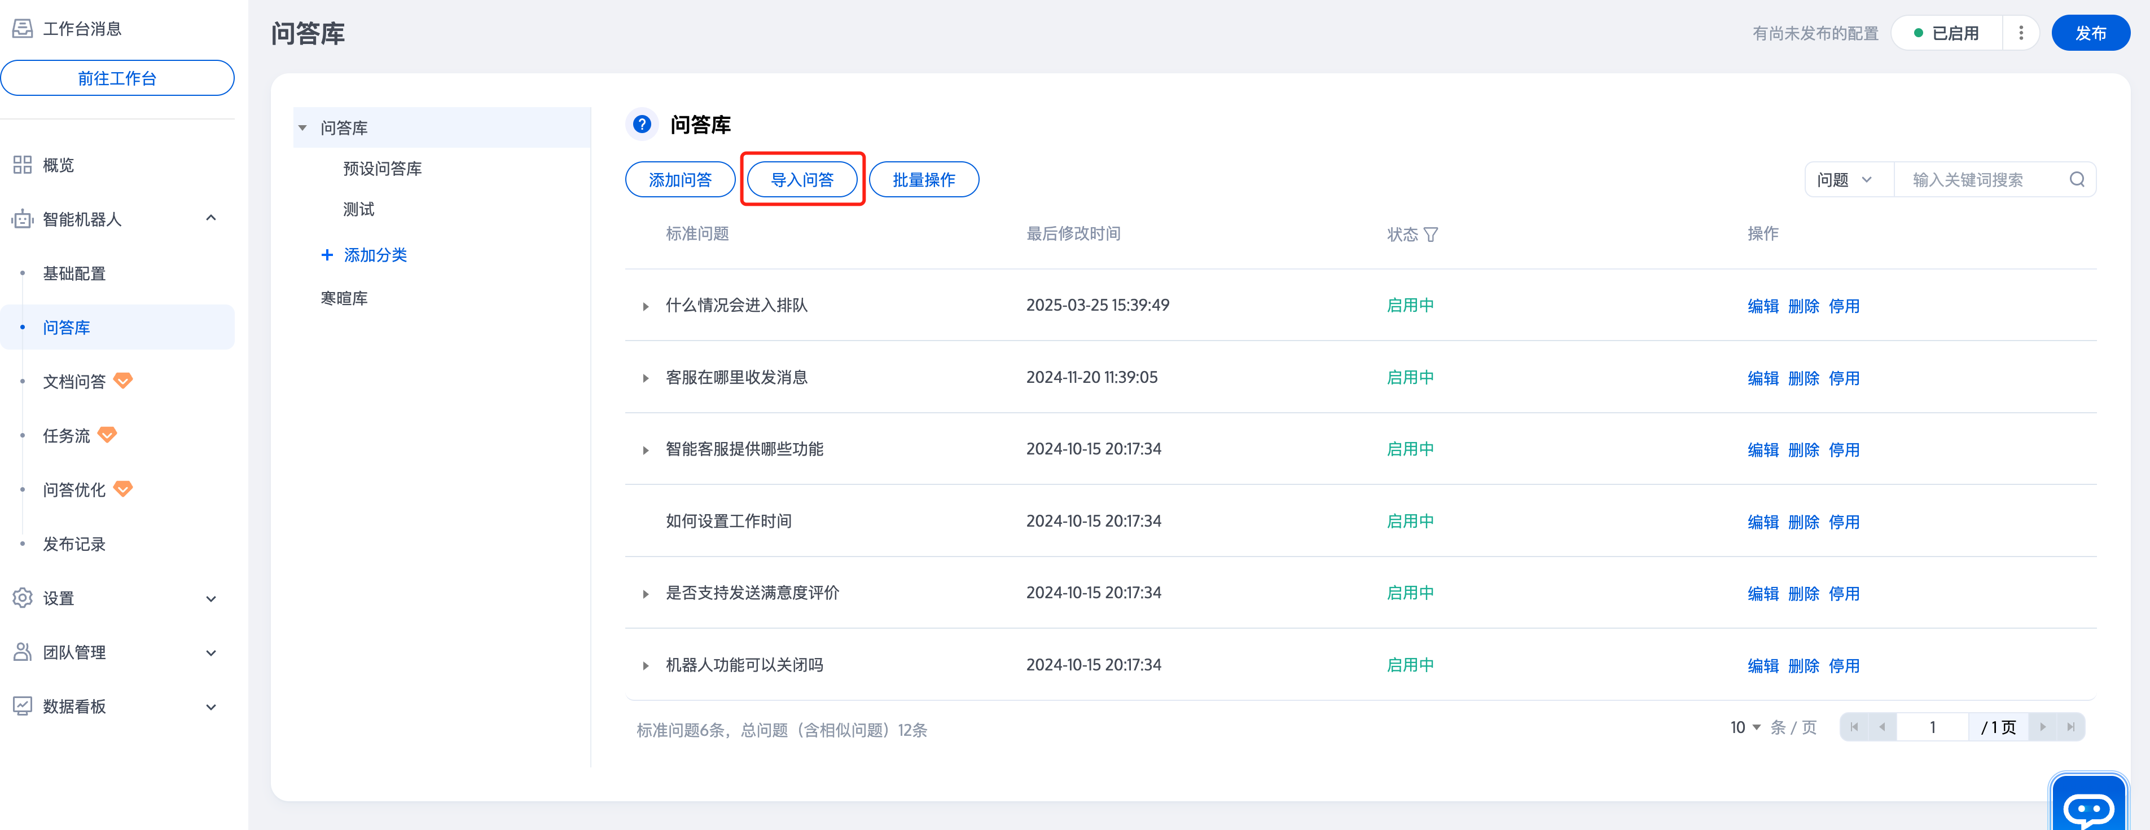Screen dimensions: 2150x830
Task: Go to previous page pagination arrow
Action: 1881,727
